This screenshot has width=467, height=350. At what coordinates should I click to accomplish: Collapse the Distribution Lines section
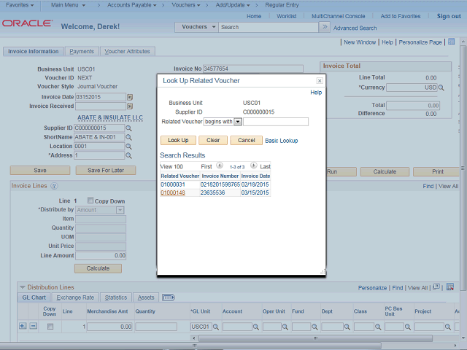[x=23, y=287]
